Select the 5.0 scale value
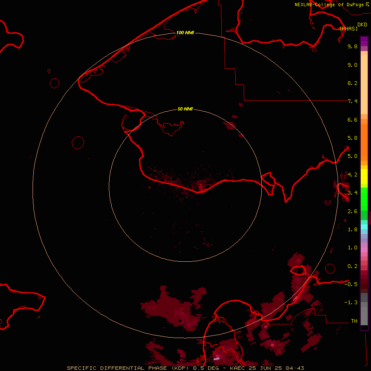The image size is (371, 371). [x=352, y=156]
